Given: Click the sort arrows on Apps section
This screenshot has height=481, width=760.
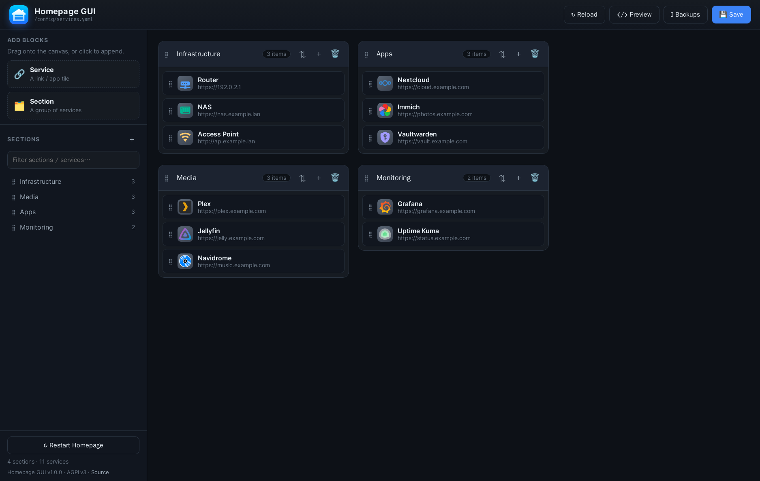Looking at the screenshot, I should tap(502, 54).
